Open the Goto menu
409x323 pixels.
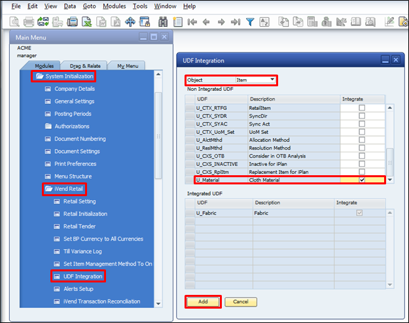point(89,7)
